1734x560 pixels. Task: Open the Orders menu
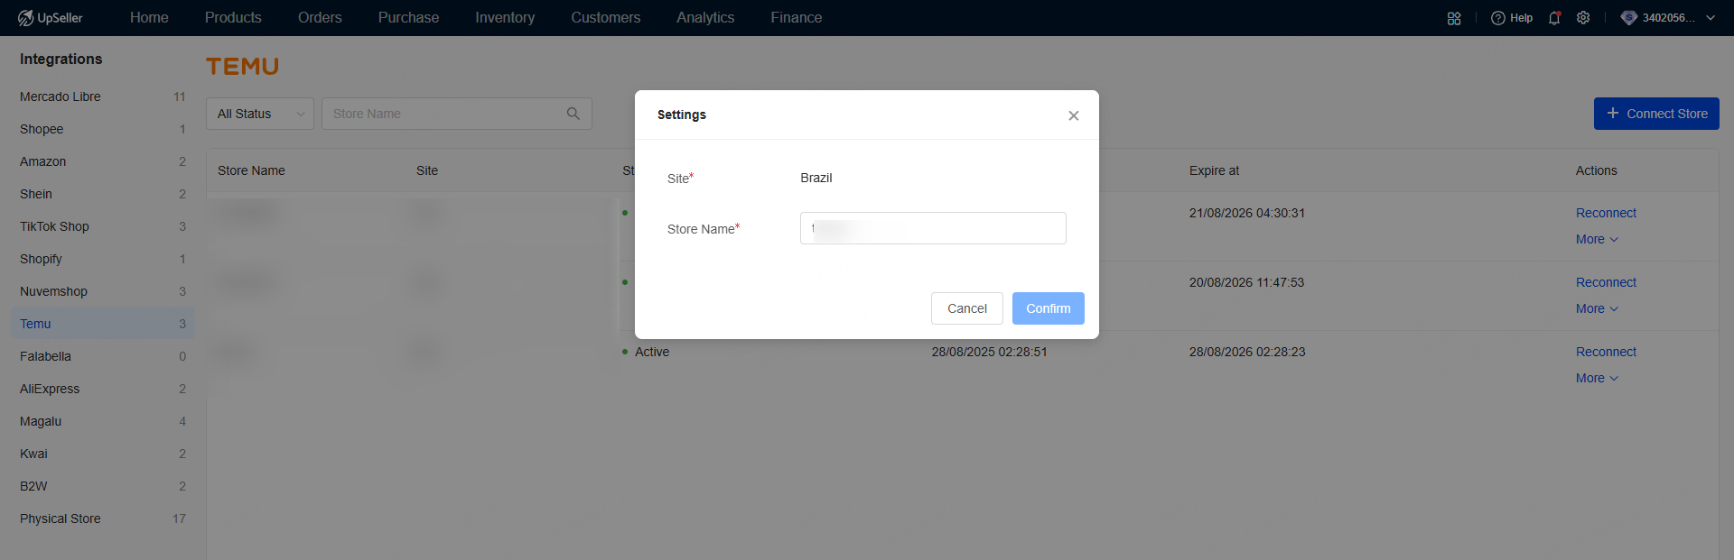pos(320,18)
